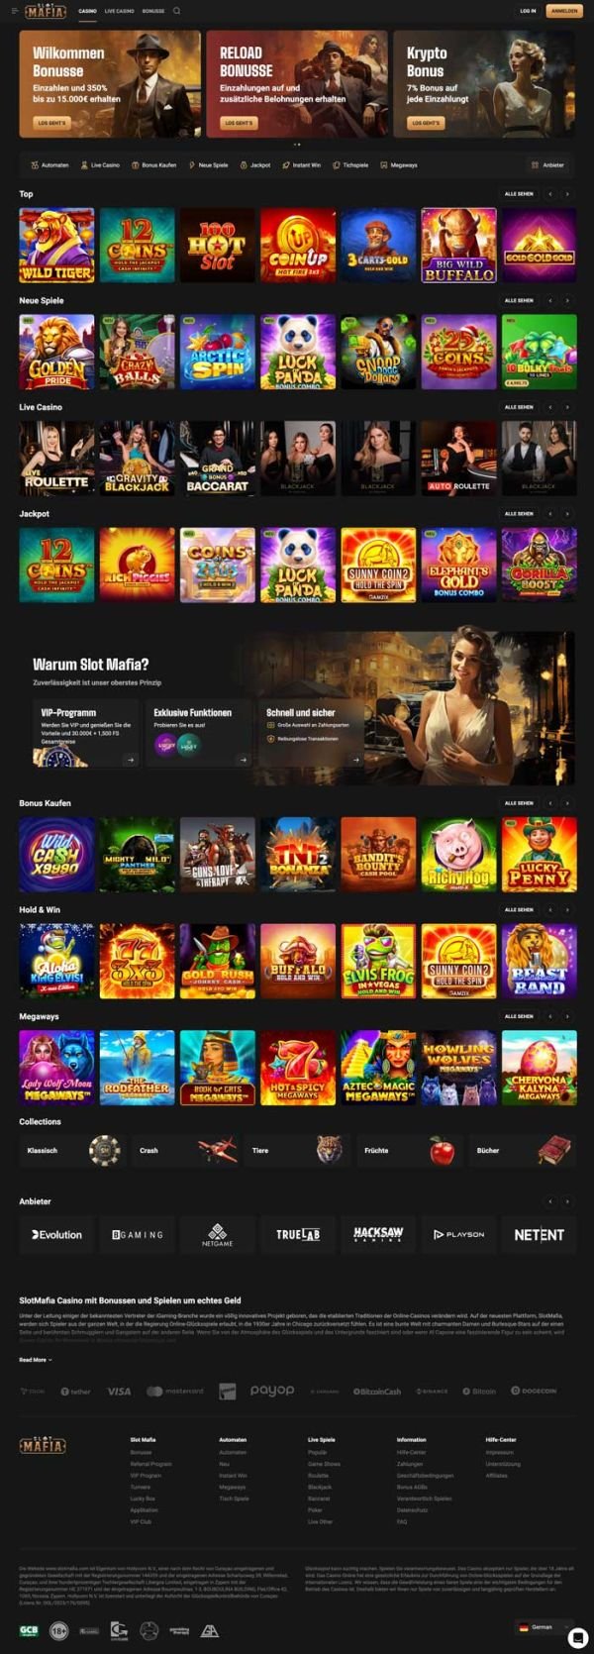Show next providers in Anbieter row

click(567, 1201)
